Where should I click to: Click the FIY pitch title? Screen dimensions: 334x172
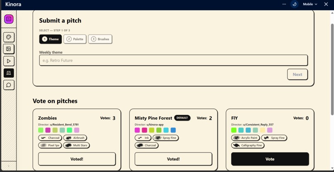click(x=235, y=118)
